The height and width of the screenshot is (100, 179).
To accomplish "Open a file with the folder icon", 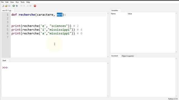I will click(6, 6).
